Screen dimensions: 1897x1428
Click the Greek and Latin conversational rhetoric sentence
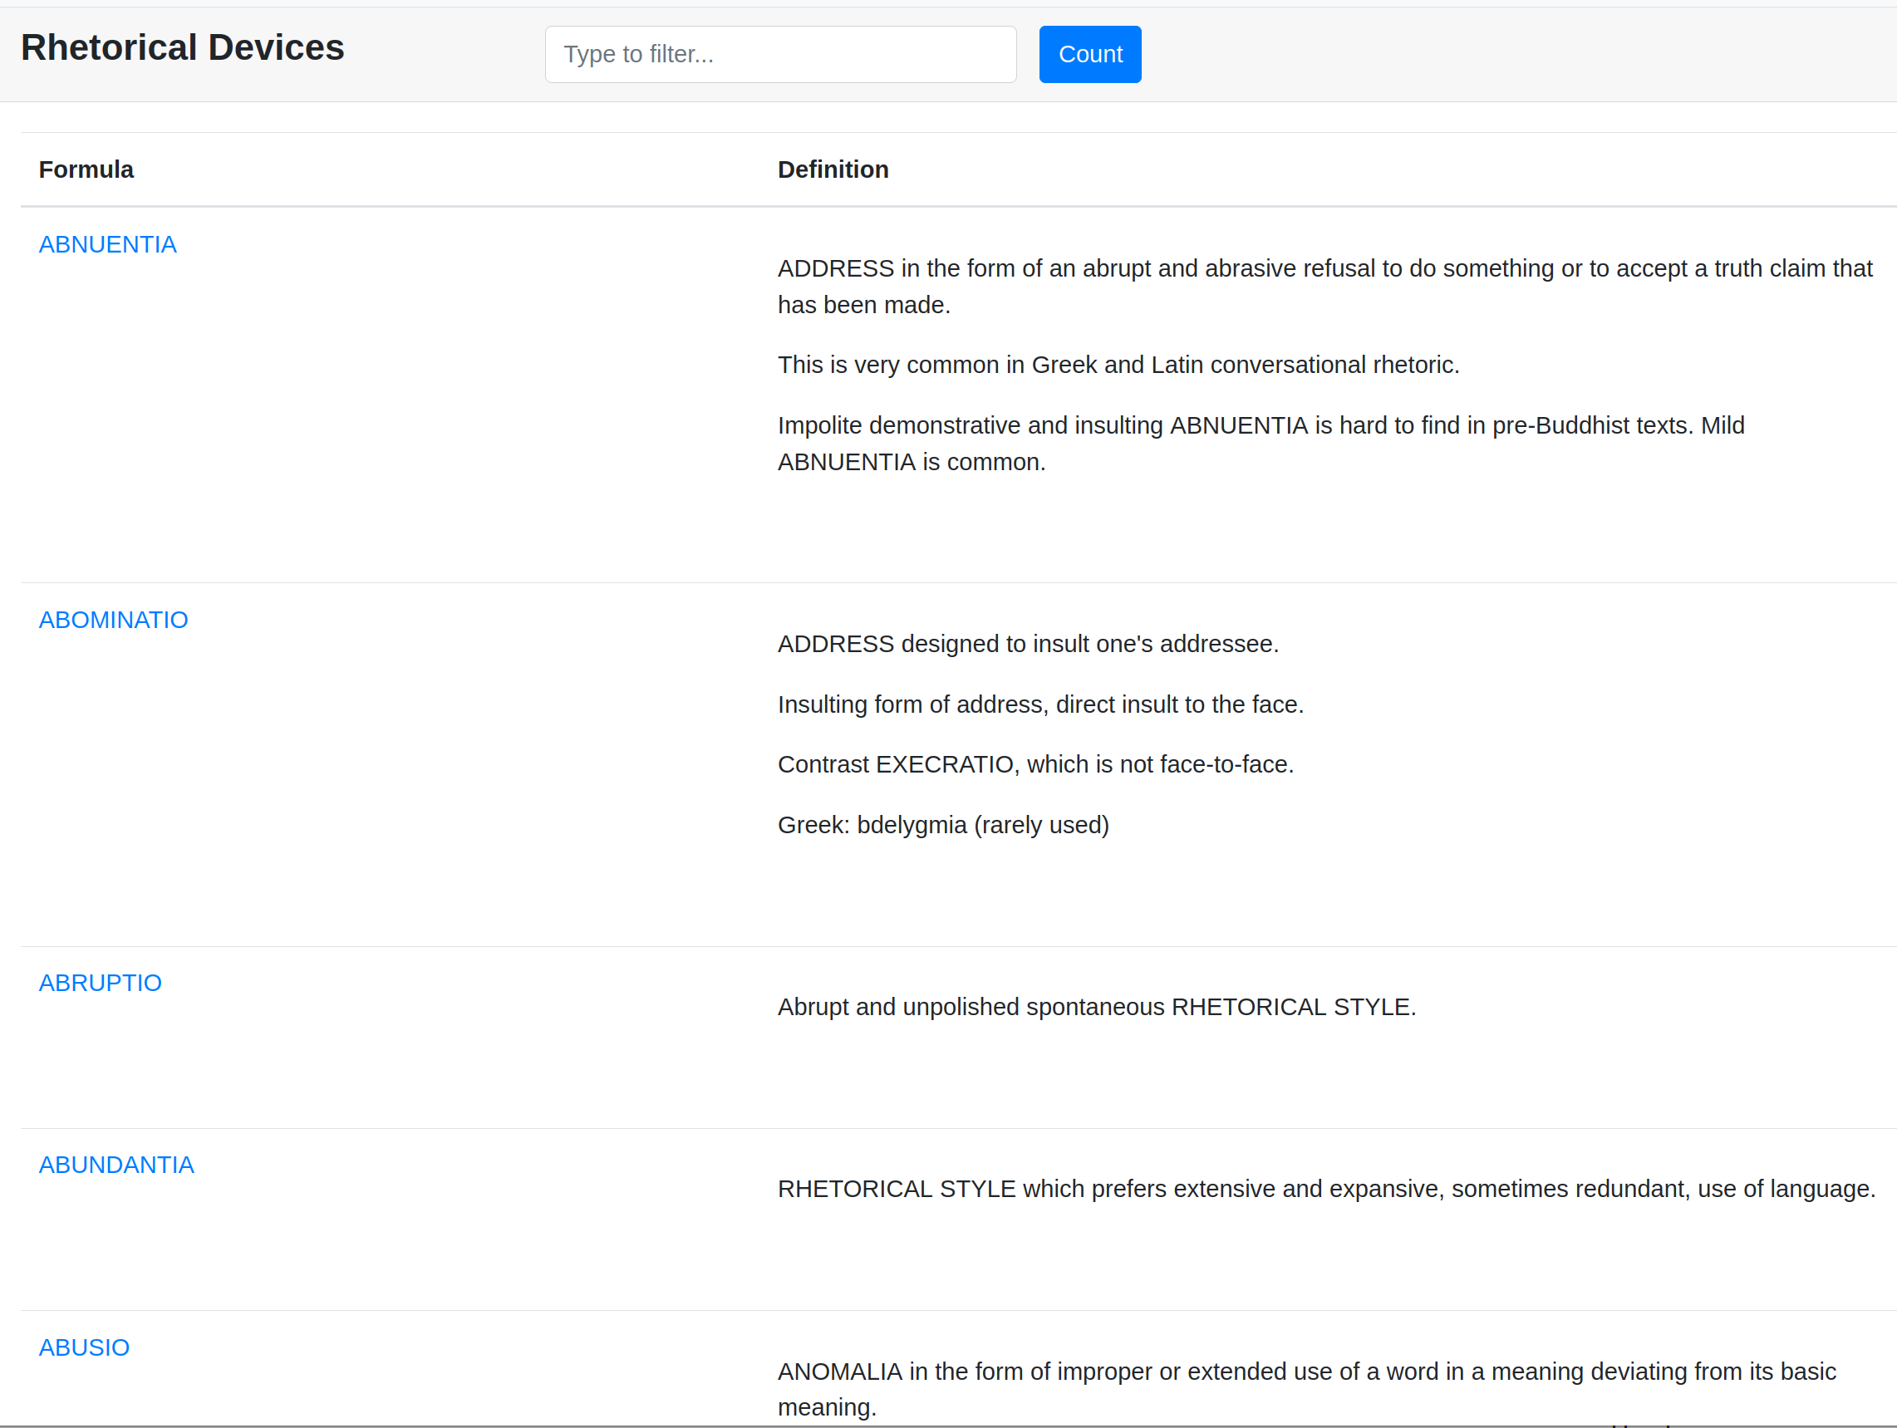coord(1118,365)
